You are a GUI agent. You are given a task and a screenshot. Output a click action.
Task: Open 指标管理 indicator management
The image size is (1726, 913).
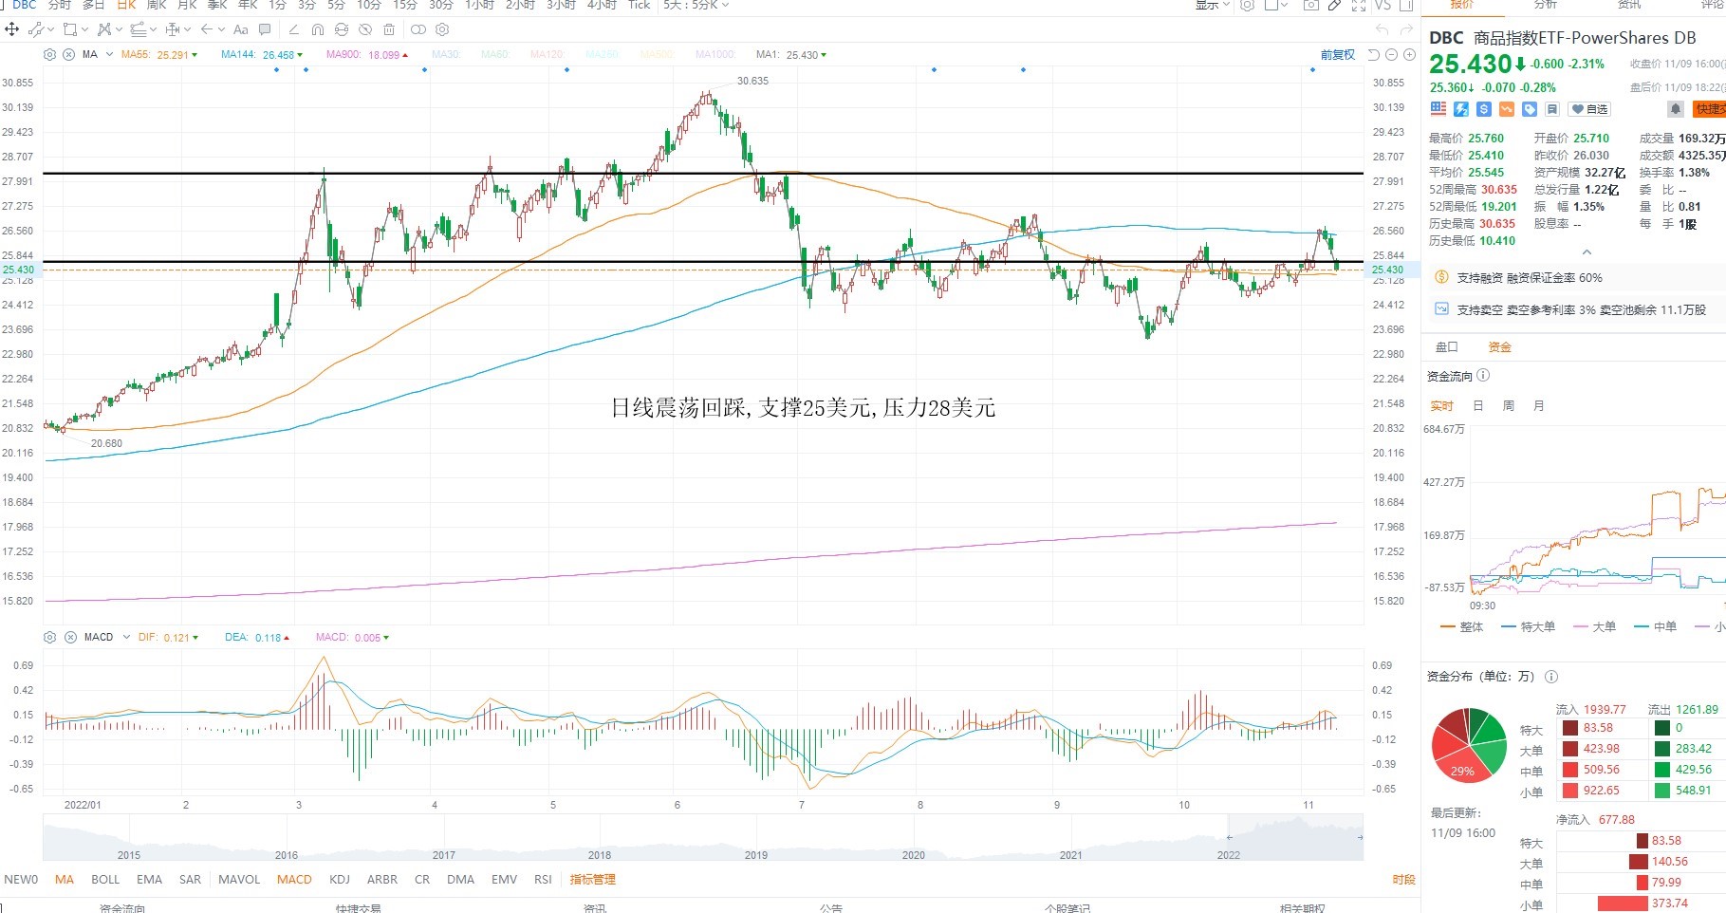coord(592,880)
